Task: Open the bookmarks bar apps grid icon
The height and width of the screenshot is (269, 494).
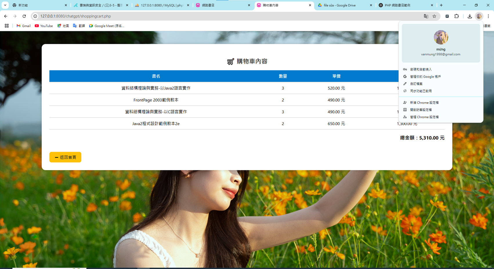Action: coord(7,26)
